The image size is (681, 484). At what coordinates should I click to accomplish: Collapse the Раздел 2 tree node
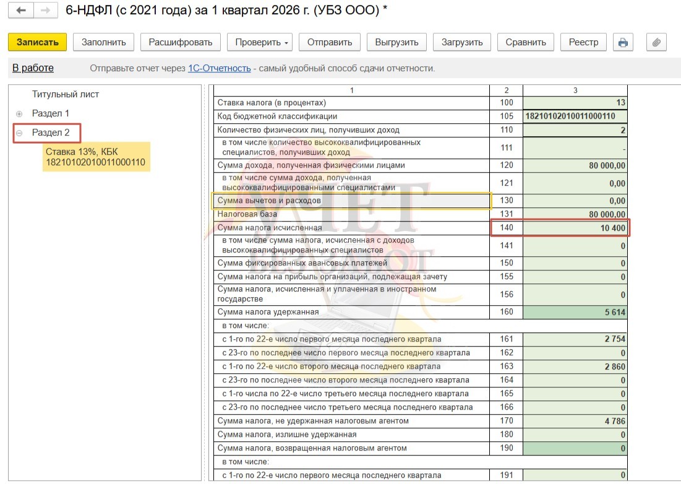(x=19, y=133)
